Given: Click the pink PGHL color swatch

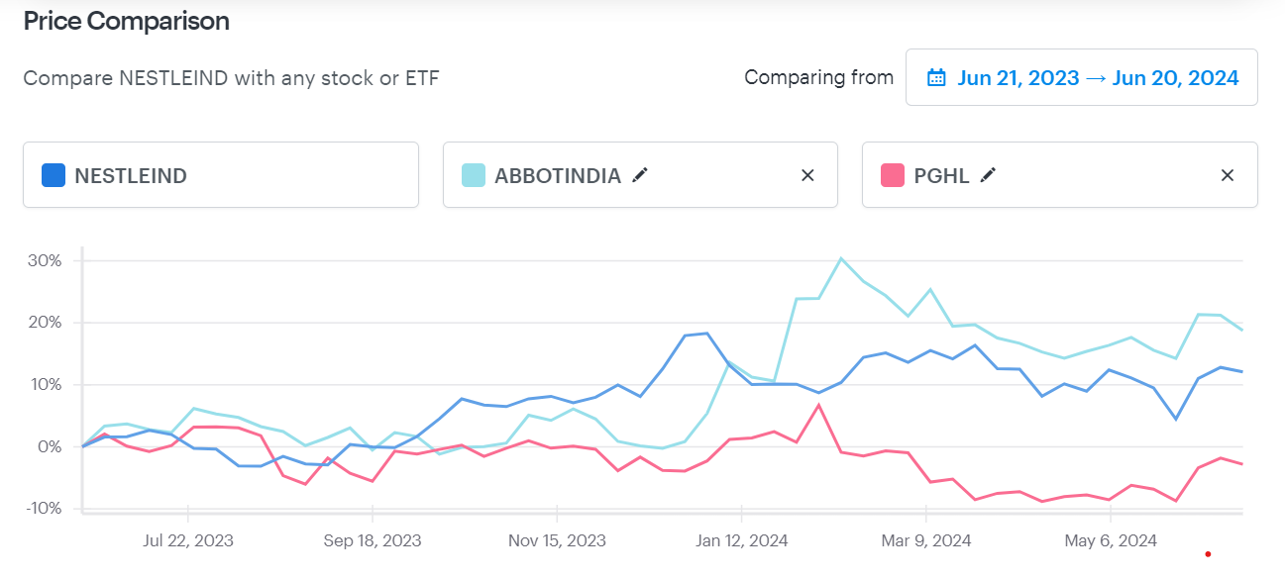Looking at the screenshot, I should [x=893, y=175].
